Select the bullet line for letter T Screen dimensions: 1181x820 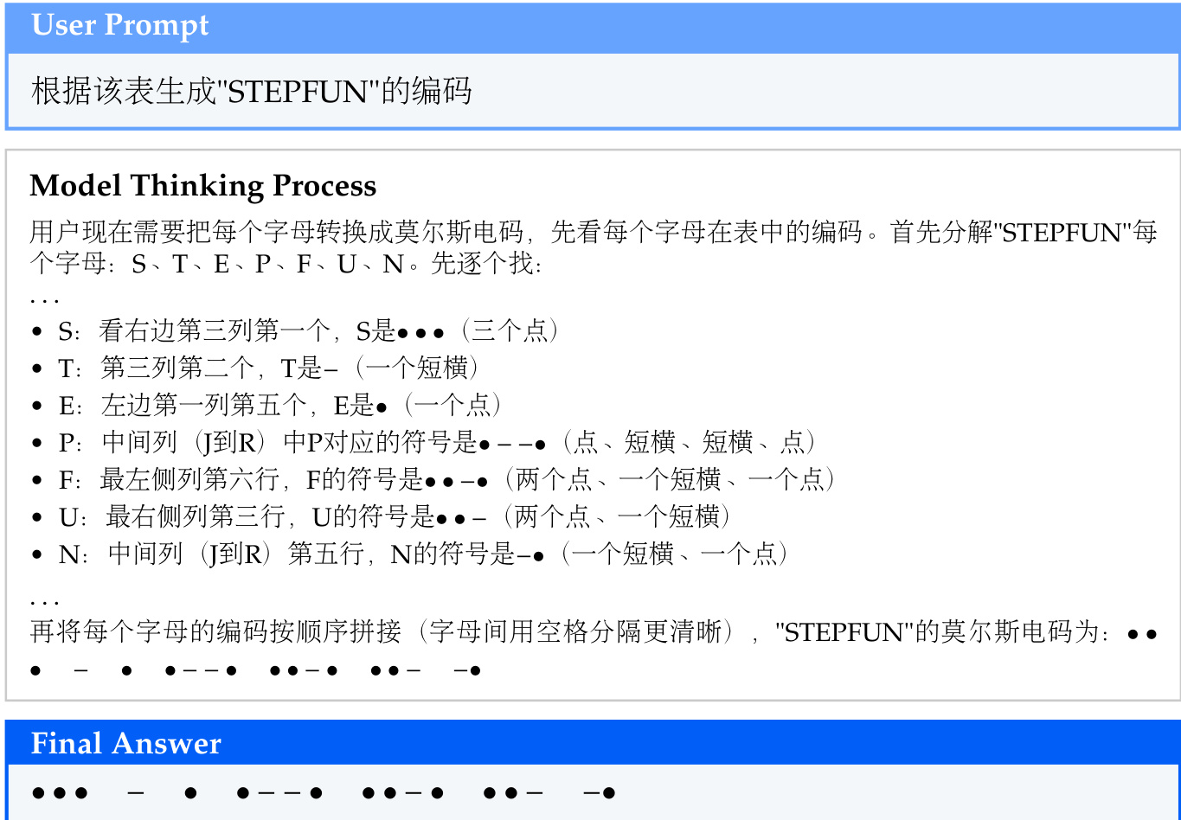[268, 368]
